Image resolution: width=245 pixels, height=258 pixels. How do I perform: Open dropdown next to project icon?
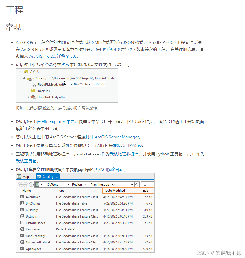pos(42,185)
